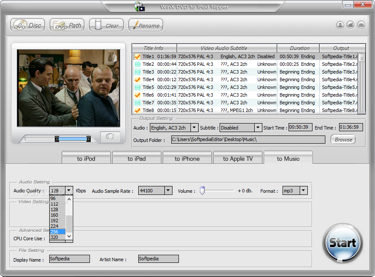Open the user account icon at top right

[x=340, y=25]
